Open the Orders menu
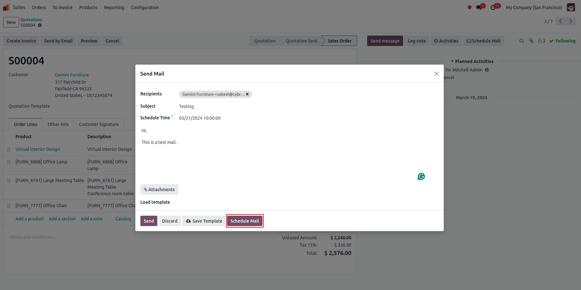Screen dimensions: 581x290 [x=39, y=8]
